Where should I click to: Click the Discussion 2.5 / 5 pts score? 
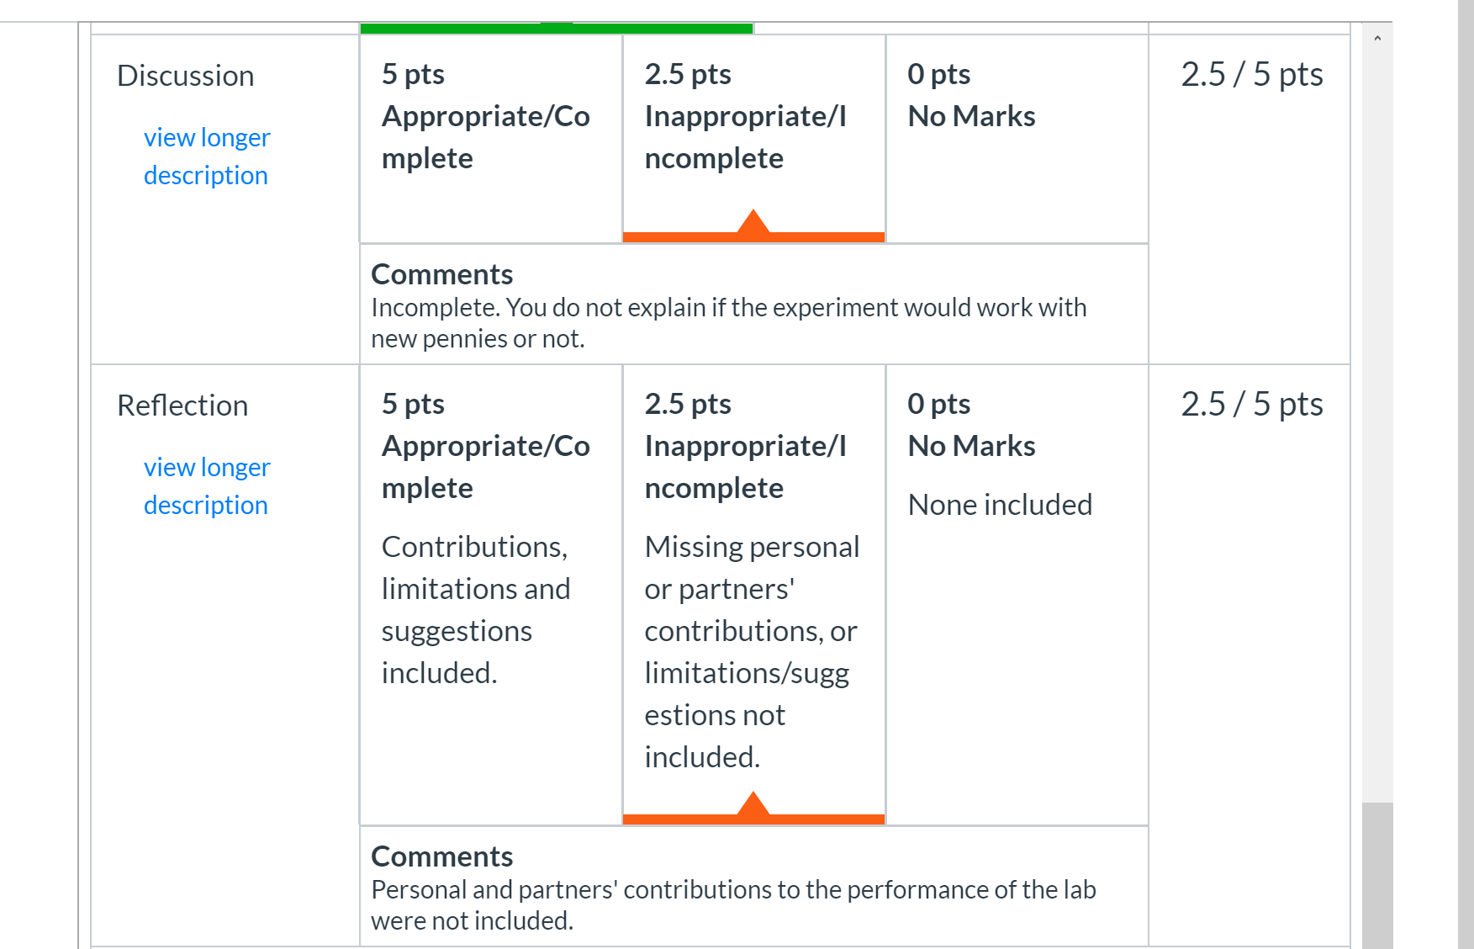click(1251, 74)
